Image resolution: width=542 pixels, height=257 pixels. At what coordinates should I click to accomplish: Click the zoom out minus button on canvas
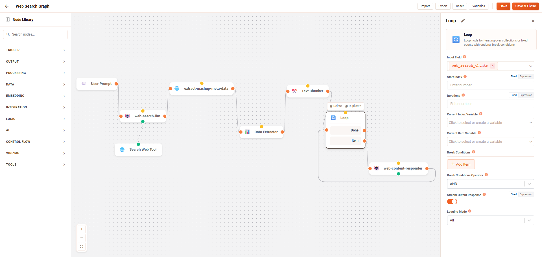point(82,238)
